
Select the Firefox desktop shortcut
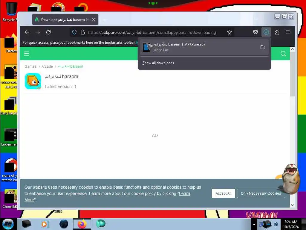(11, 43)
